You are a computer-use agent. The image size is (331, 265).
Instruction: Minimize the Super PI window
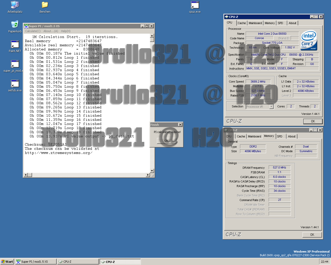coord(142,26)
